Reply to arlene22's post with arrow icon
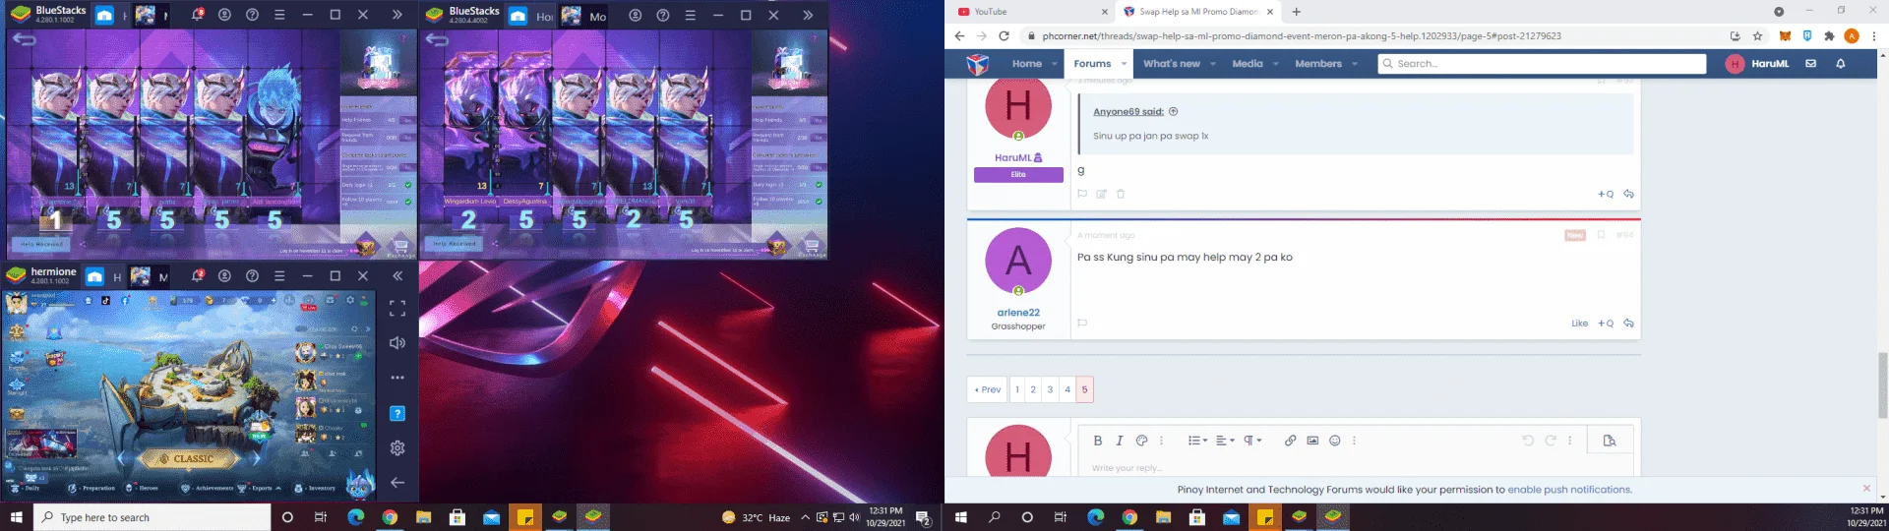Screen dimensions: 1889x531 (1628, 324)
